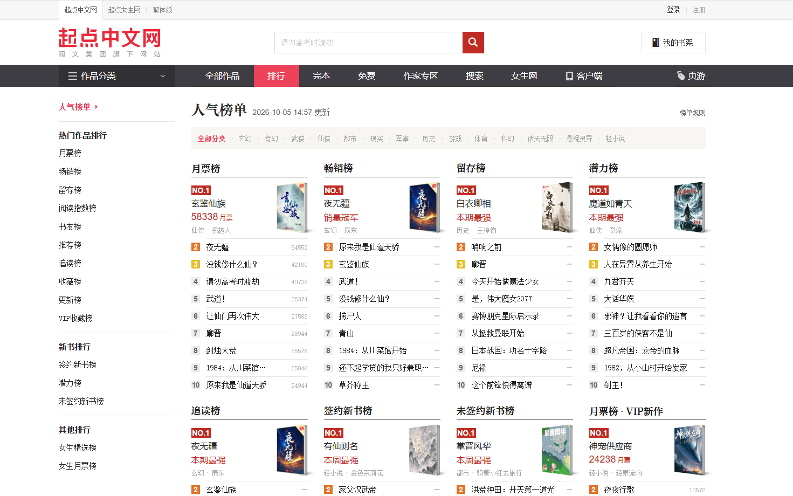Click author 季越人 under 玄鉴仙族
793x496 pixels.
coord(221,230)
